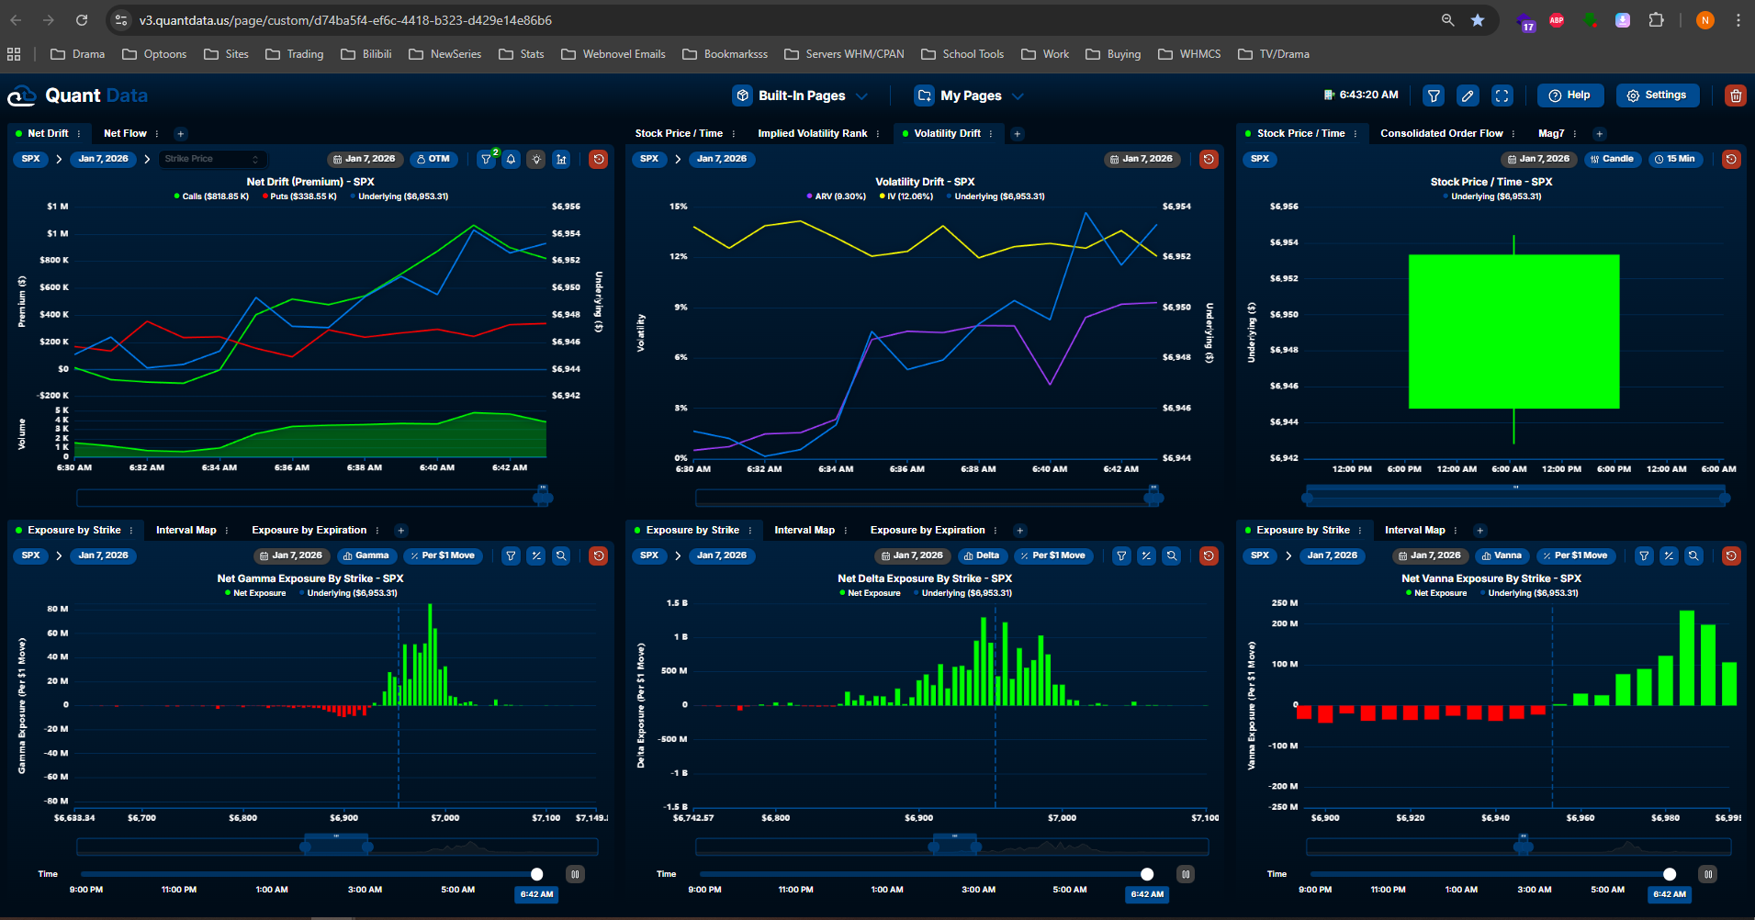Screen dimensions: 1755x920
Task: Click the pencil edit page icon
Action: (1468, 95)
